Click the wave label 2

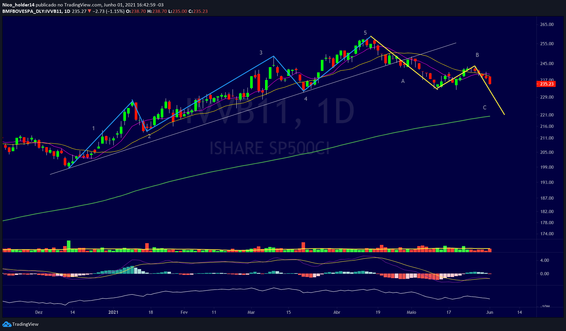[x=149, y=136]
